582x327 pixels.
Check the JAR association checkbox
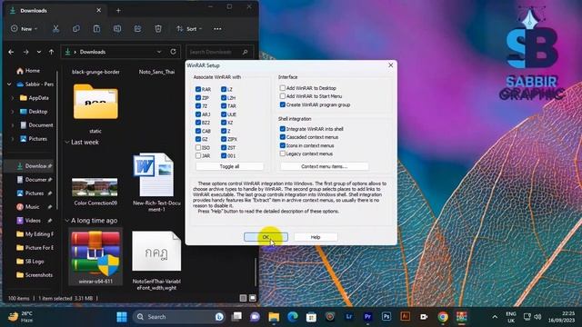[x=198, y=155]
